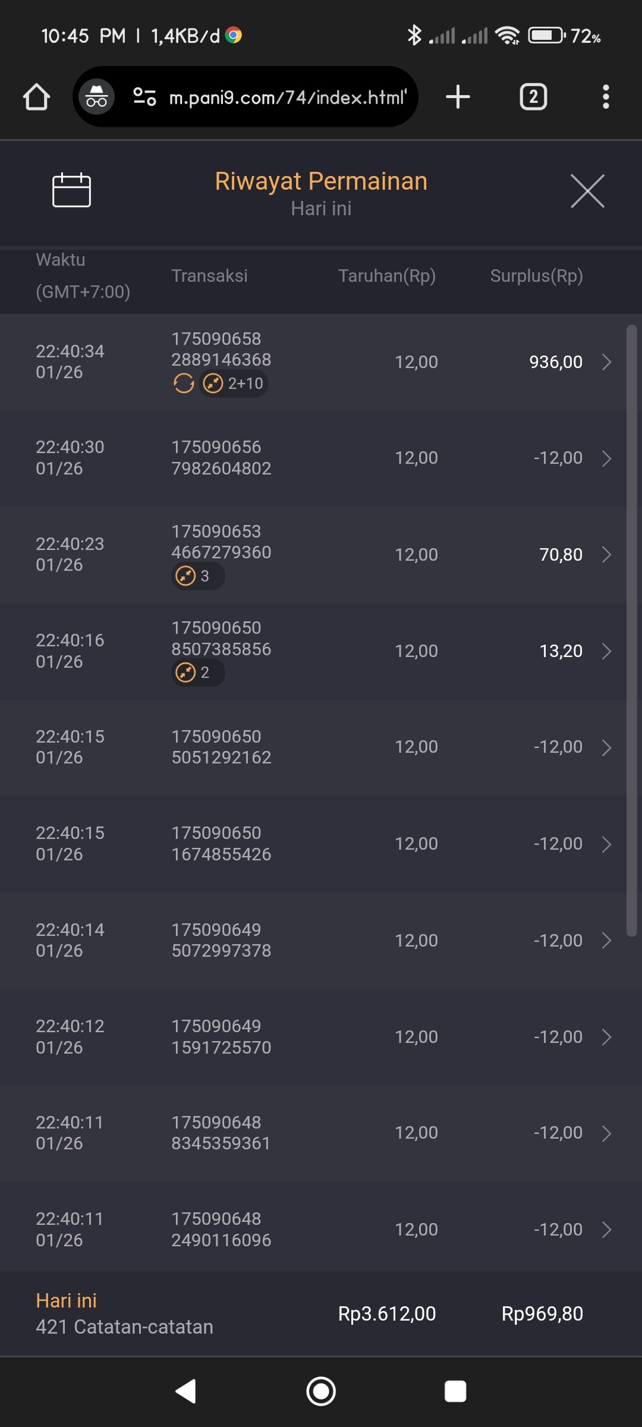Viewport: 642px width, 1427px height.
Task: Close the Riwayat Permainan panel
Action: coord(587,191)
